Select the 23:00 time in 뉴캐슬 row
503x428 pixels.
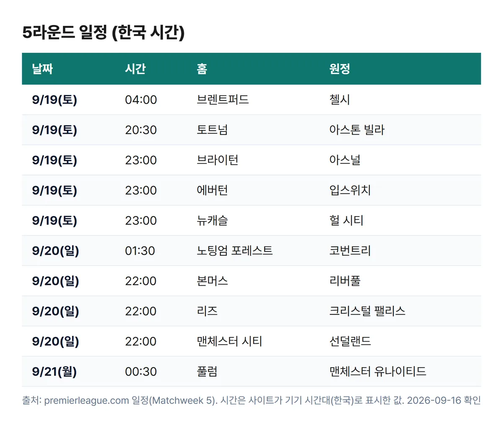(x=141, y=220)
